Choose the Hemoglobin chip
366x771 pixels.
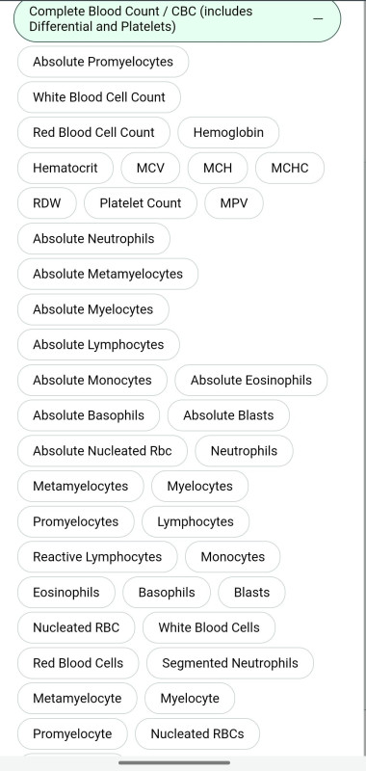[228, 133]
